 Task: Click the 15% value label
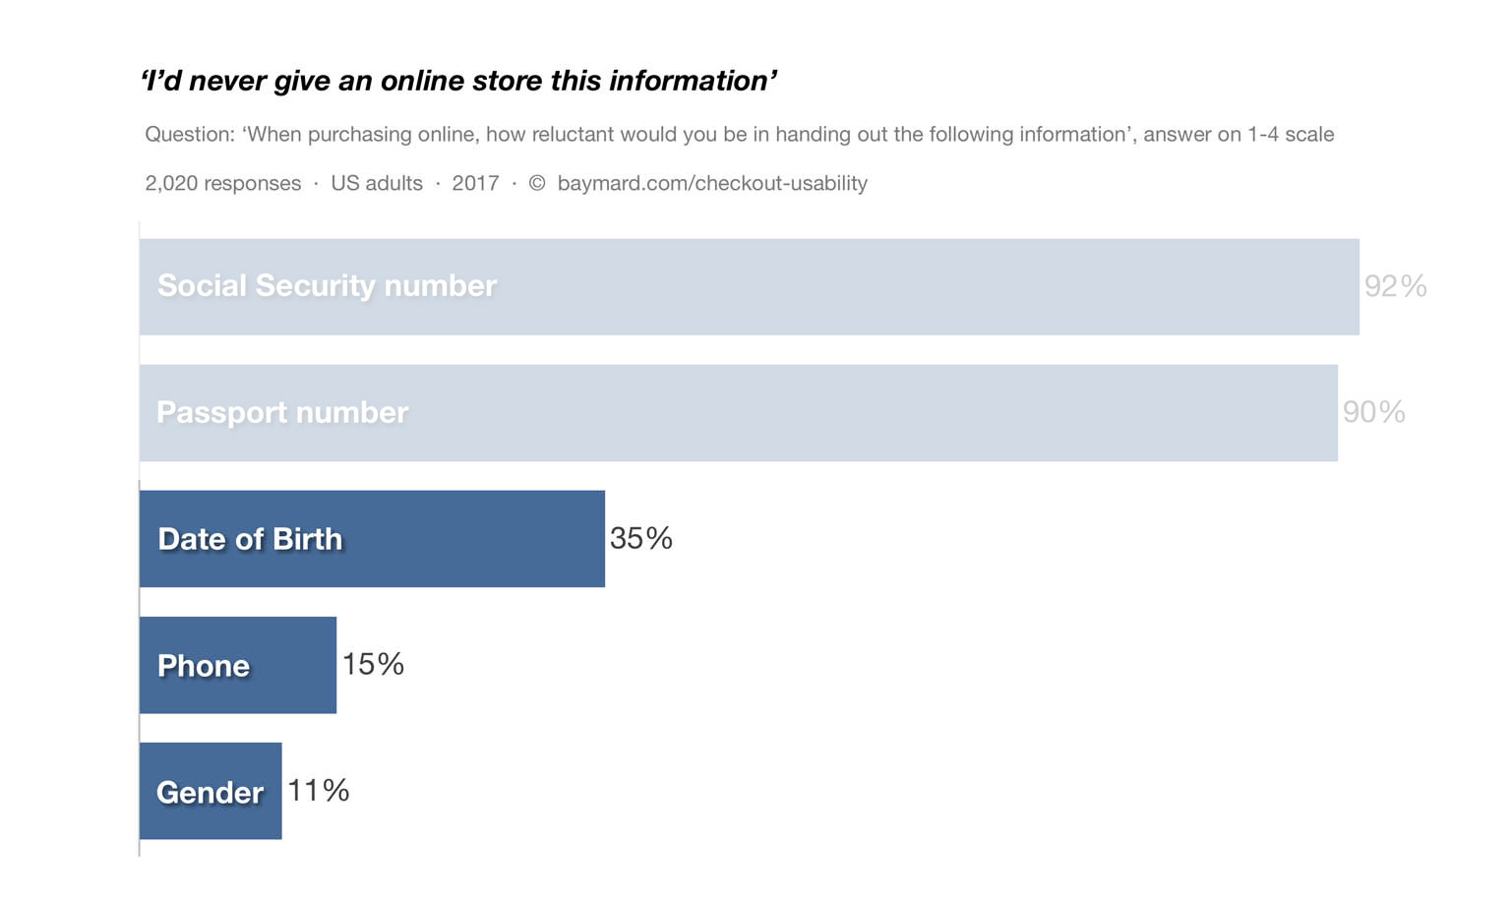click(x=373, y=664)
